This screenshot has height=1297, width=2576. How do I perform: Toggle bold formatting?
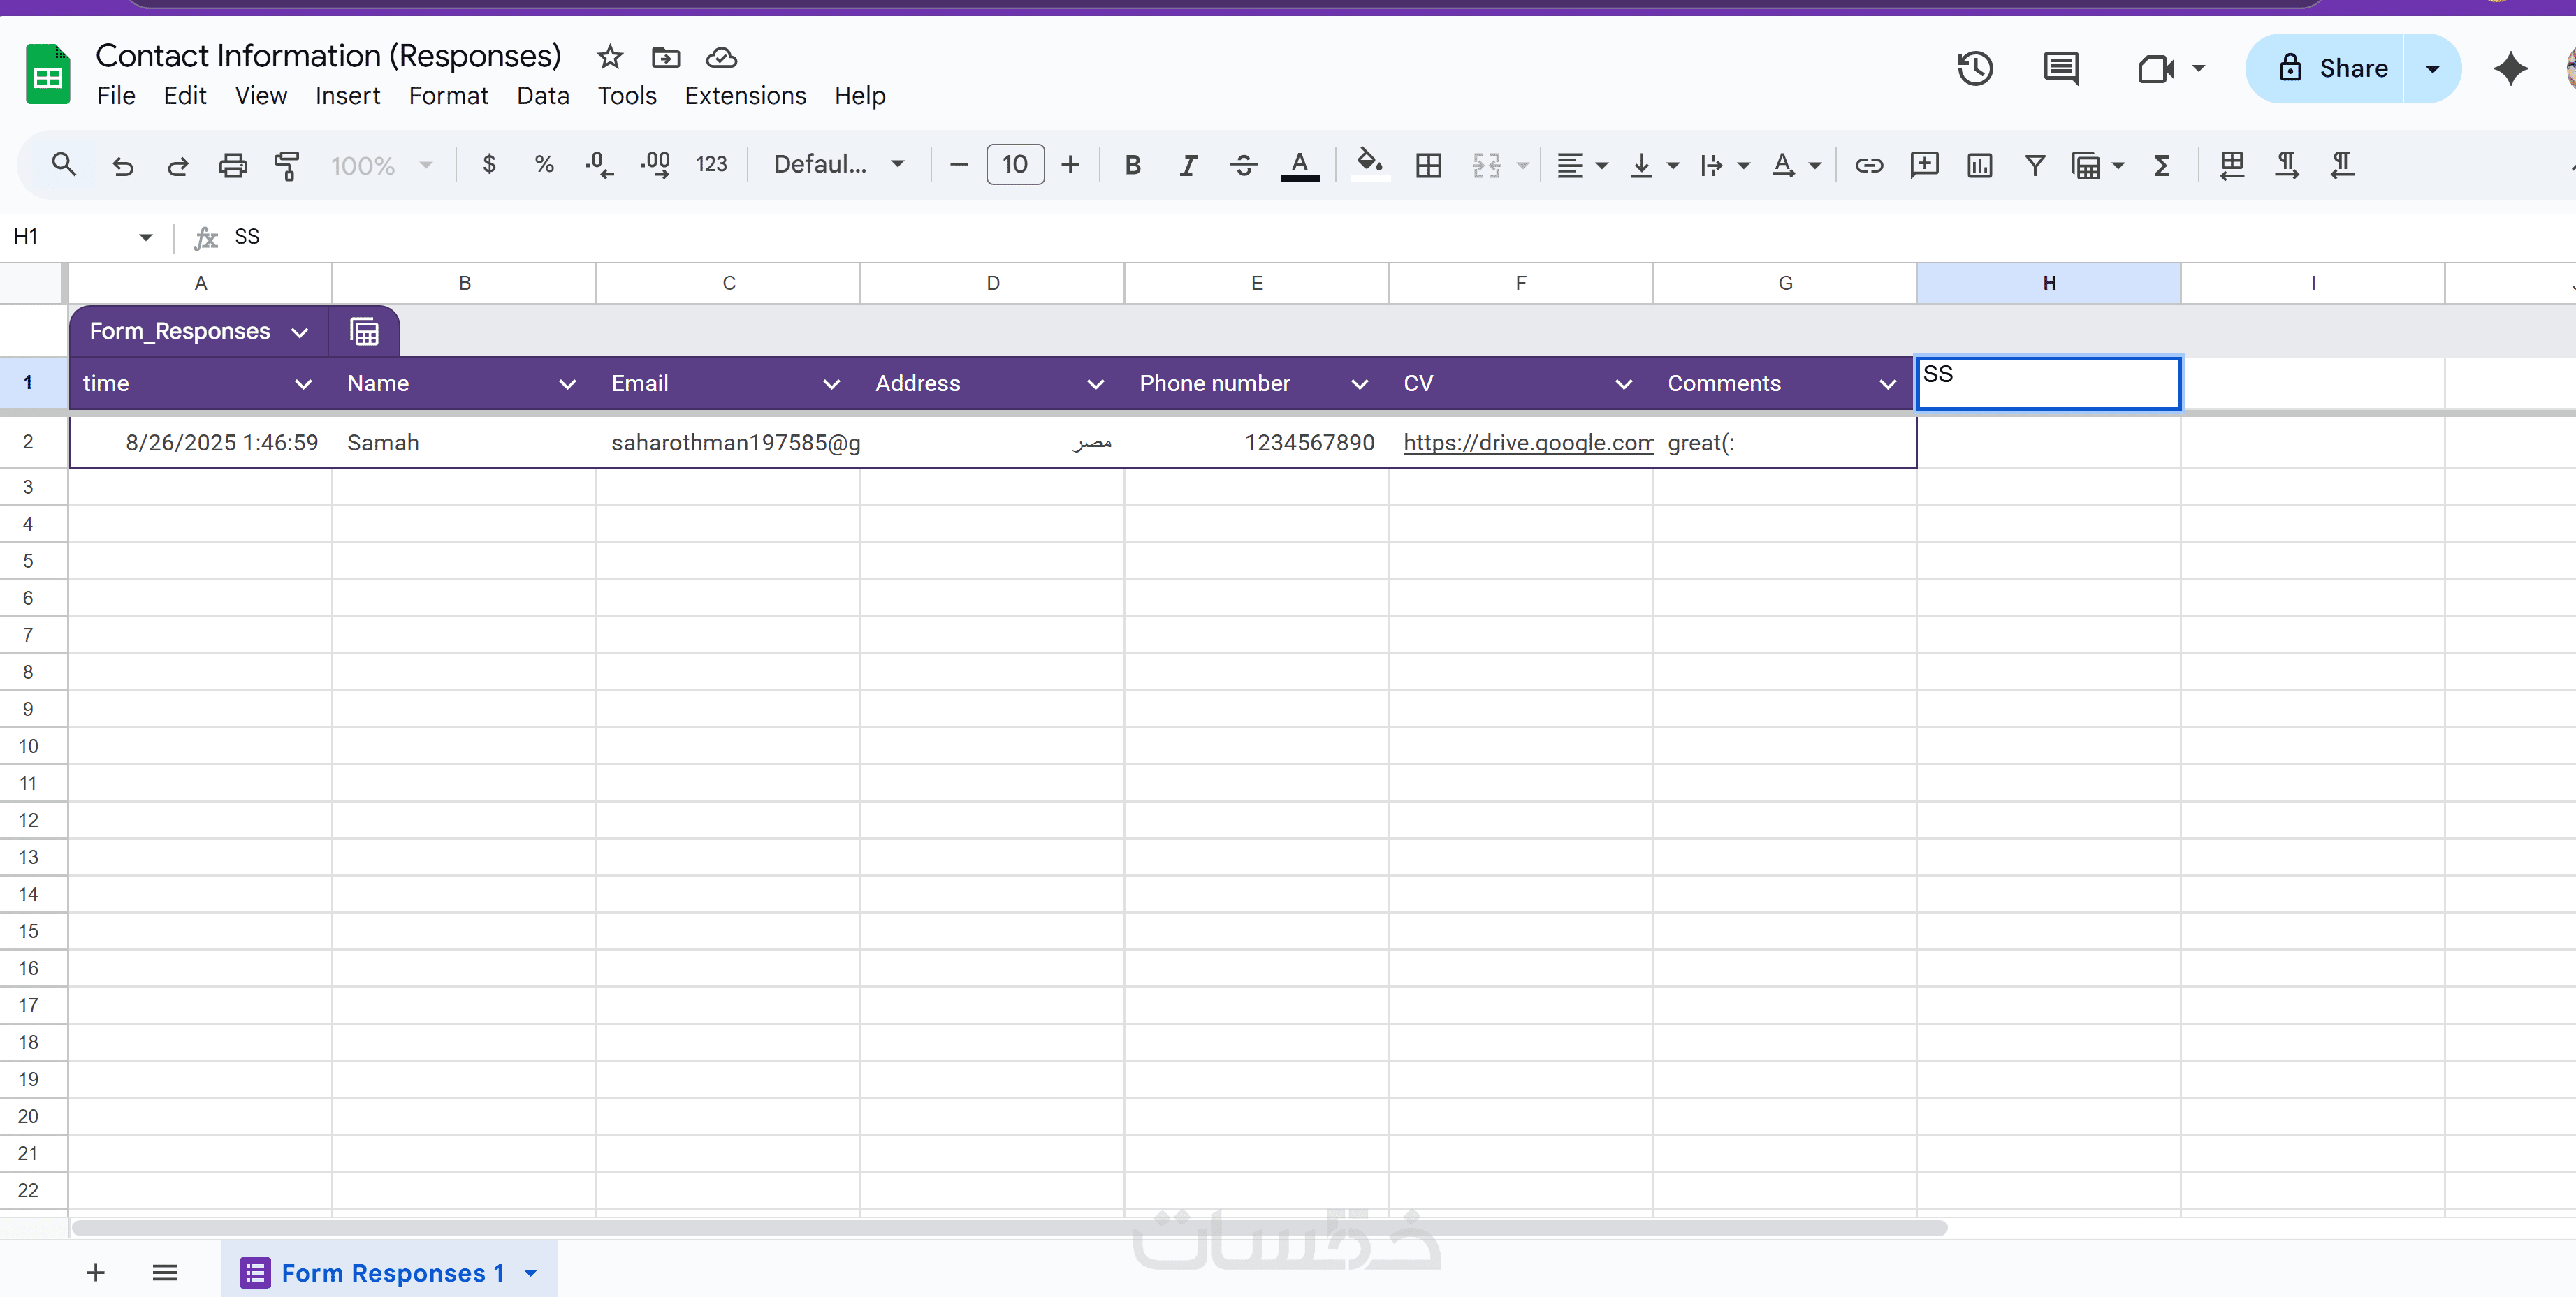1132,165
